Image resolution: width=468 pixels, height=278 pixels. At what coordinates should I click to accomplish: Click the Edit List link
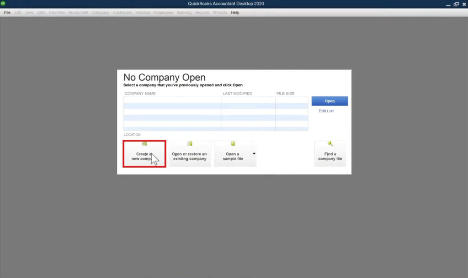325,111
